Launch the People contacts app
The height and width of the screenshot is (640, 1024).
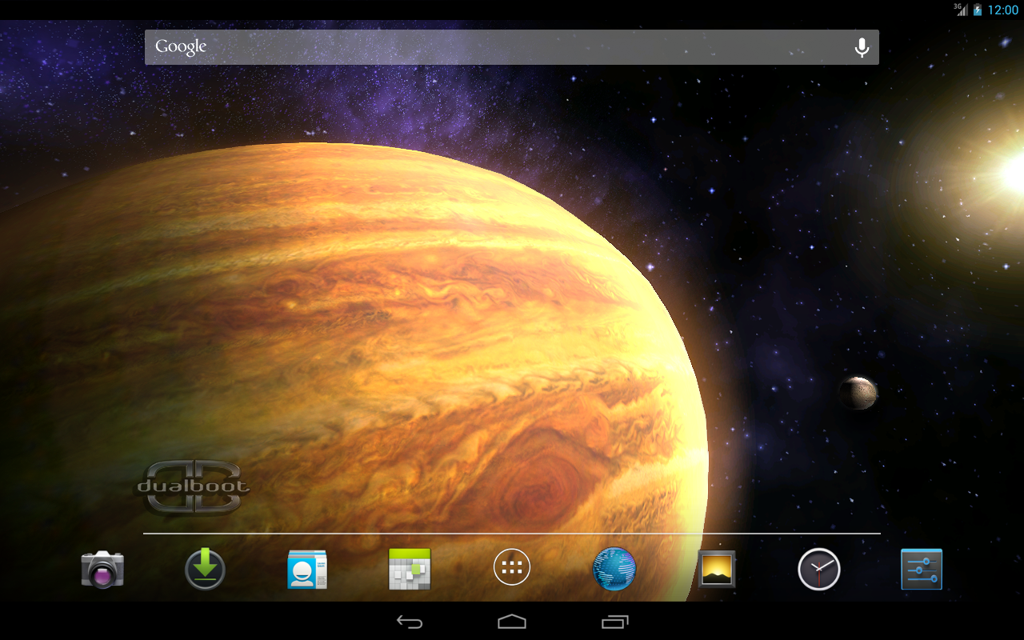click(307, 568)
